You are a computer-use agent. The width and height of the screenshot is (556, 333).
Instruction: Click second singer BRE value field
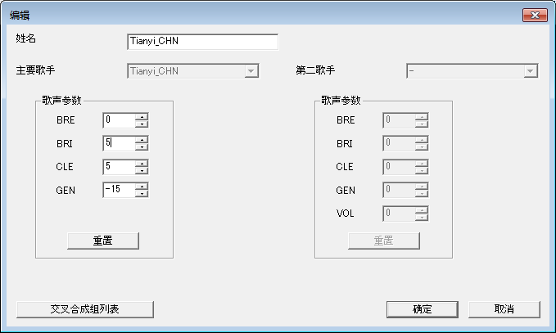[x=399, y=120]
